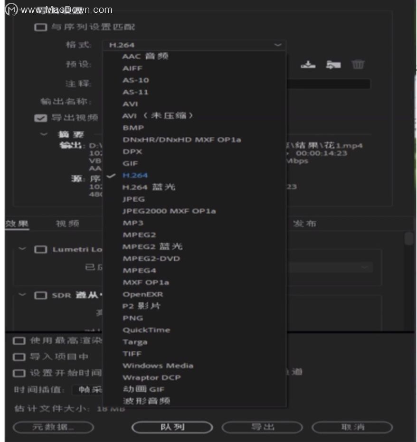Click the 注释 comment input field
This screenshot has width=417, height=442.
(x=329, y=84)
